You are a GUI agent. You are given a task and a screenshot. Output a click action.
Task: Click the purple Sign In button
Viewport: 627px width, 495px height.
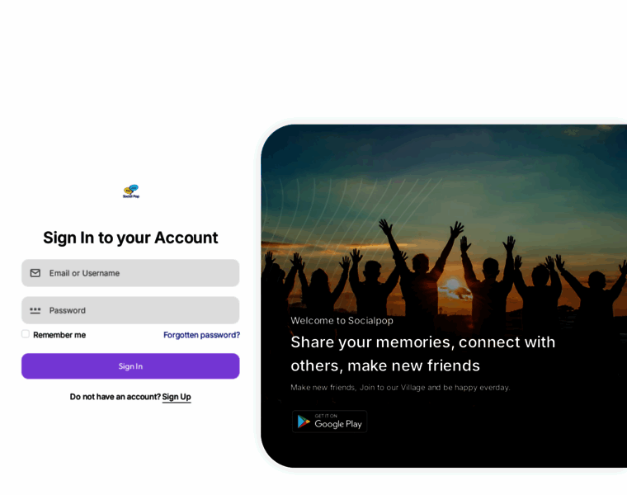[130, 366]
